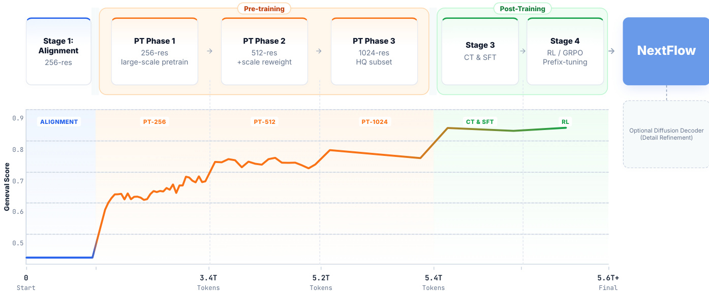
Task: Click the green RL chart label
Action: coord(565,122)
